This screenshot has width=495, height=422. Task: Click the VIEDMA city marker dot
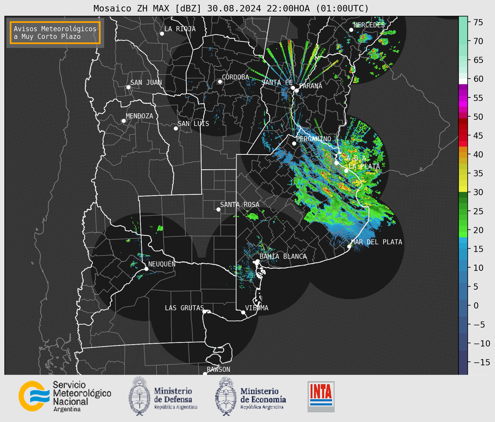click(x=243, y=312)
